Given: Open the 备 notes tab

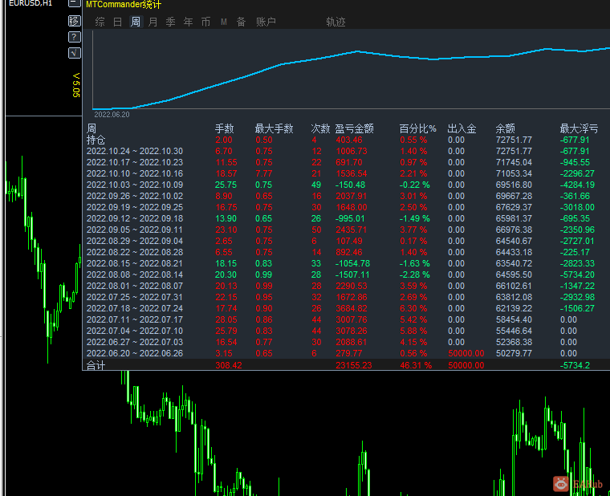Looking at the screenshot, I should coord(242,22).
